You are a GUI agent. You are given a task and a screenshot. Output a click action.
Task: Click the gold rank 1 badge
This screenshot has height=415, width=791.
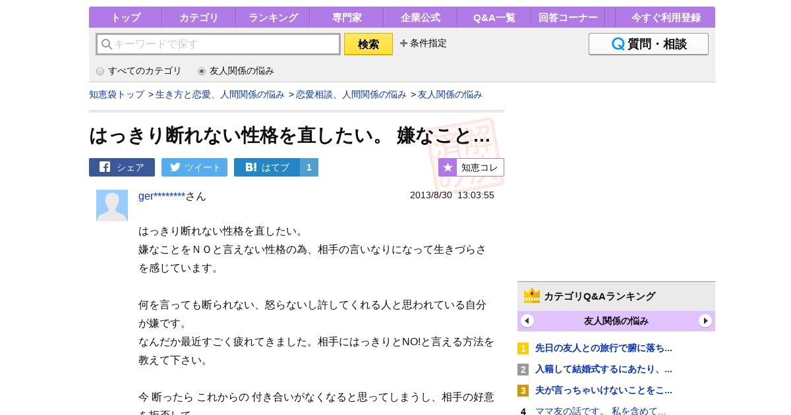tap(523, 348)
